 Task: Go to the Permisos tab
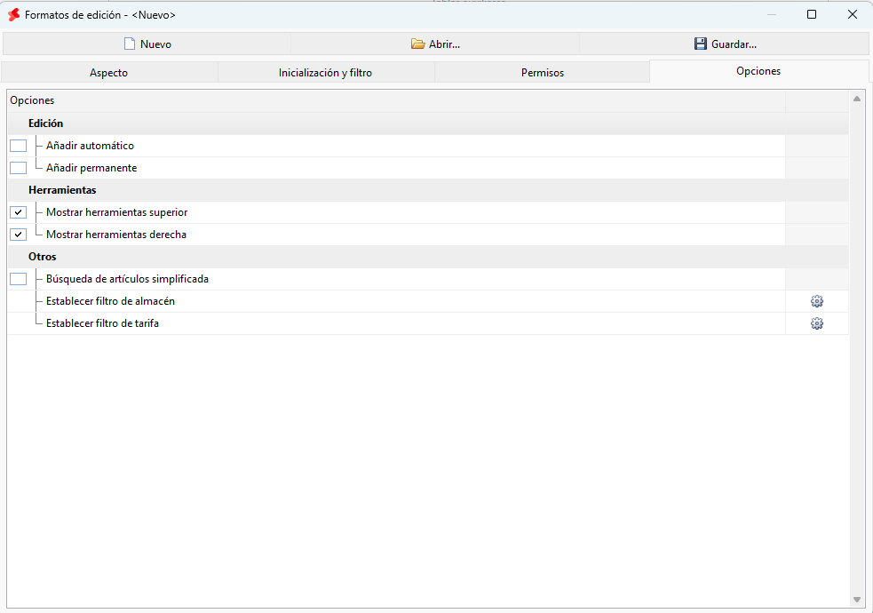coord(543,72)
